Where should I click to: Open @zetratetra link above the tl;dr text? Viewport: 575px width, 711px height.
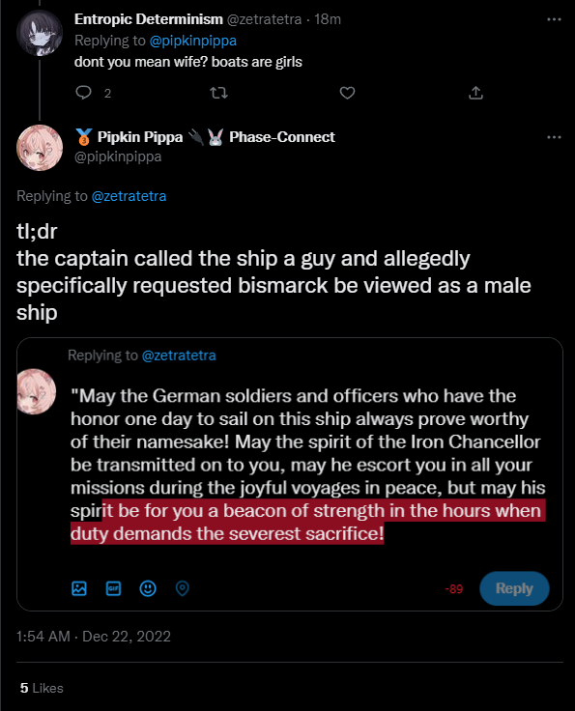click(x=129, y=196)
